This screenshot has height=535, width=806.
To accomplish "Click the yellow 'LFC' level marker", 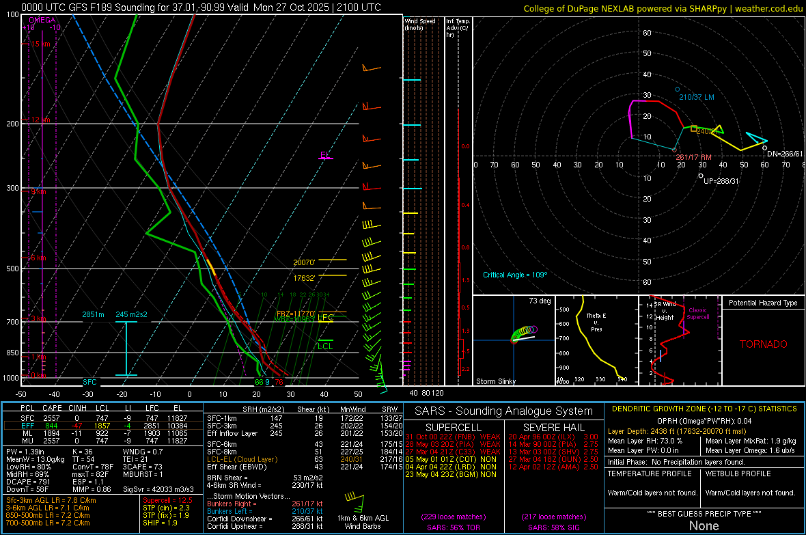I will tap(325, 318).
